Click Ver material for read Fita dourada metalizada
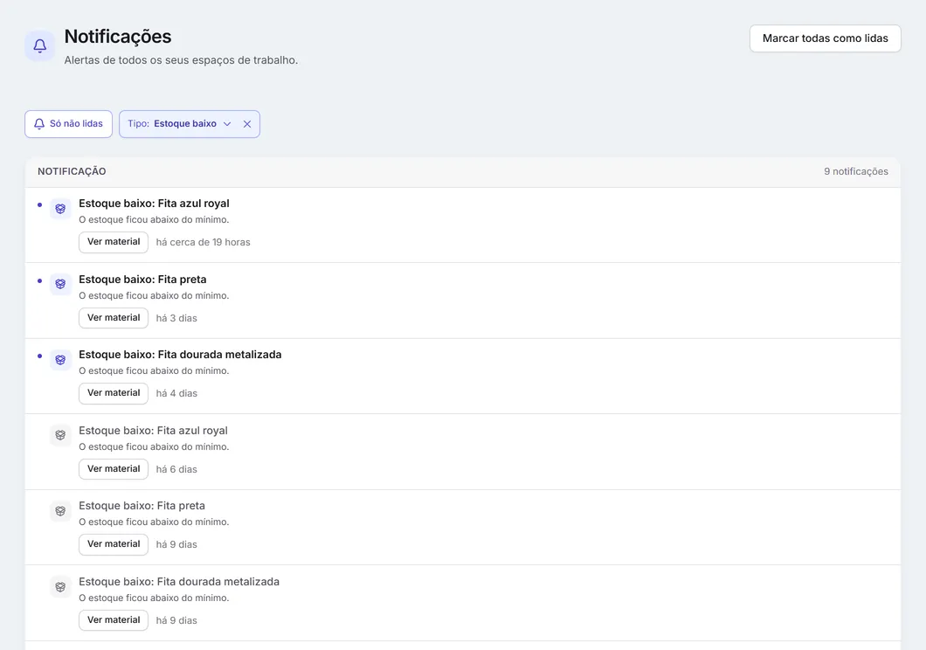This screenshot has height=650, width=926. pyautogui.click(x=114, y=620)
